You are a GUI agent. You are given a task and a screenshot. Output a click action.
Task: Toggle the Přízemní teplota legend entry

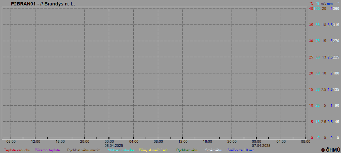(47, 150)
